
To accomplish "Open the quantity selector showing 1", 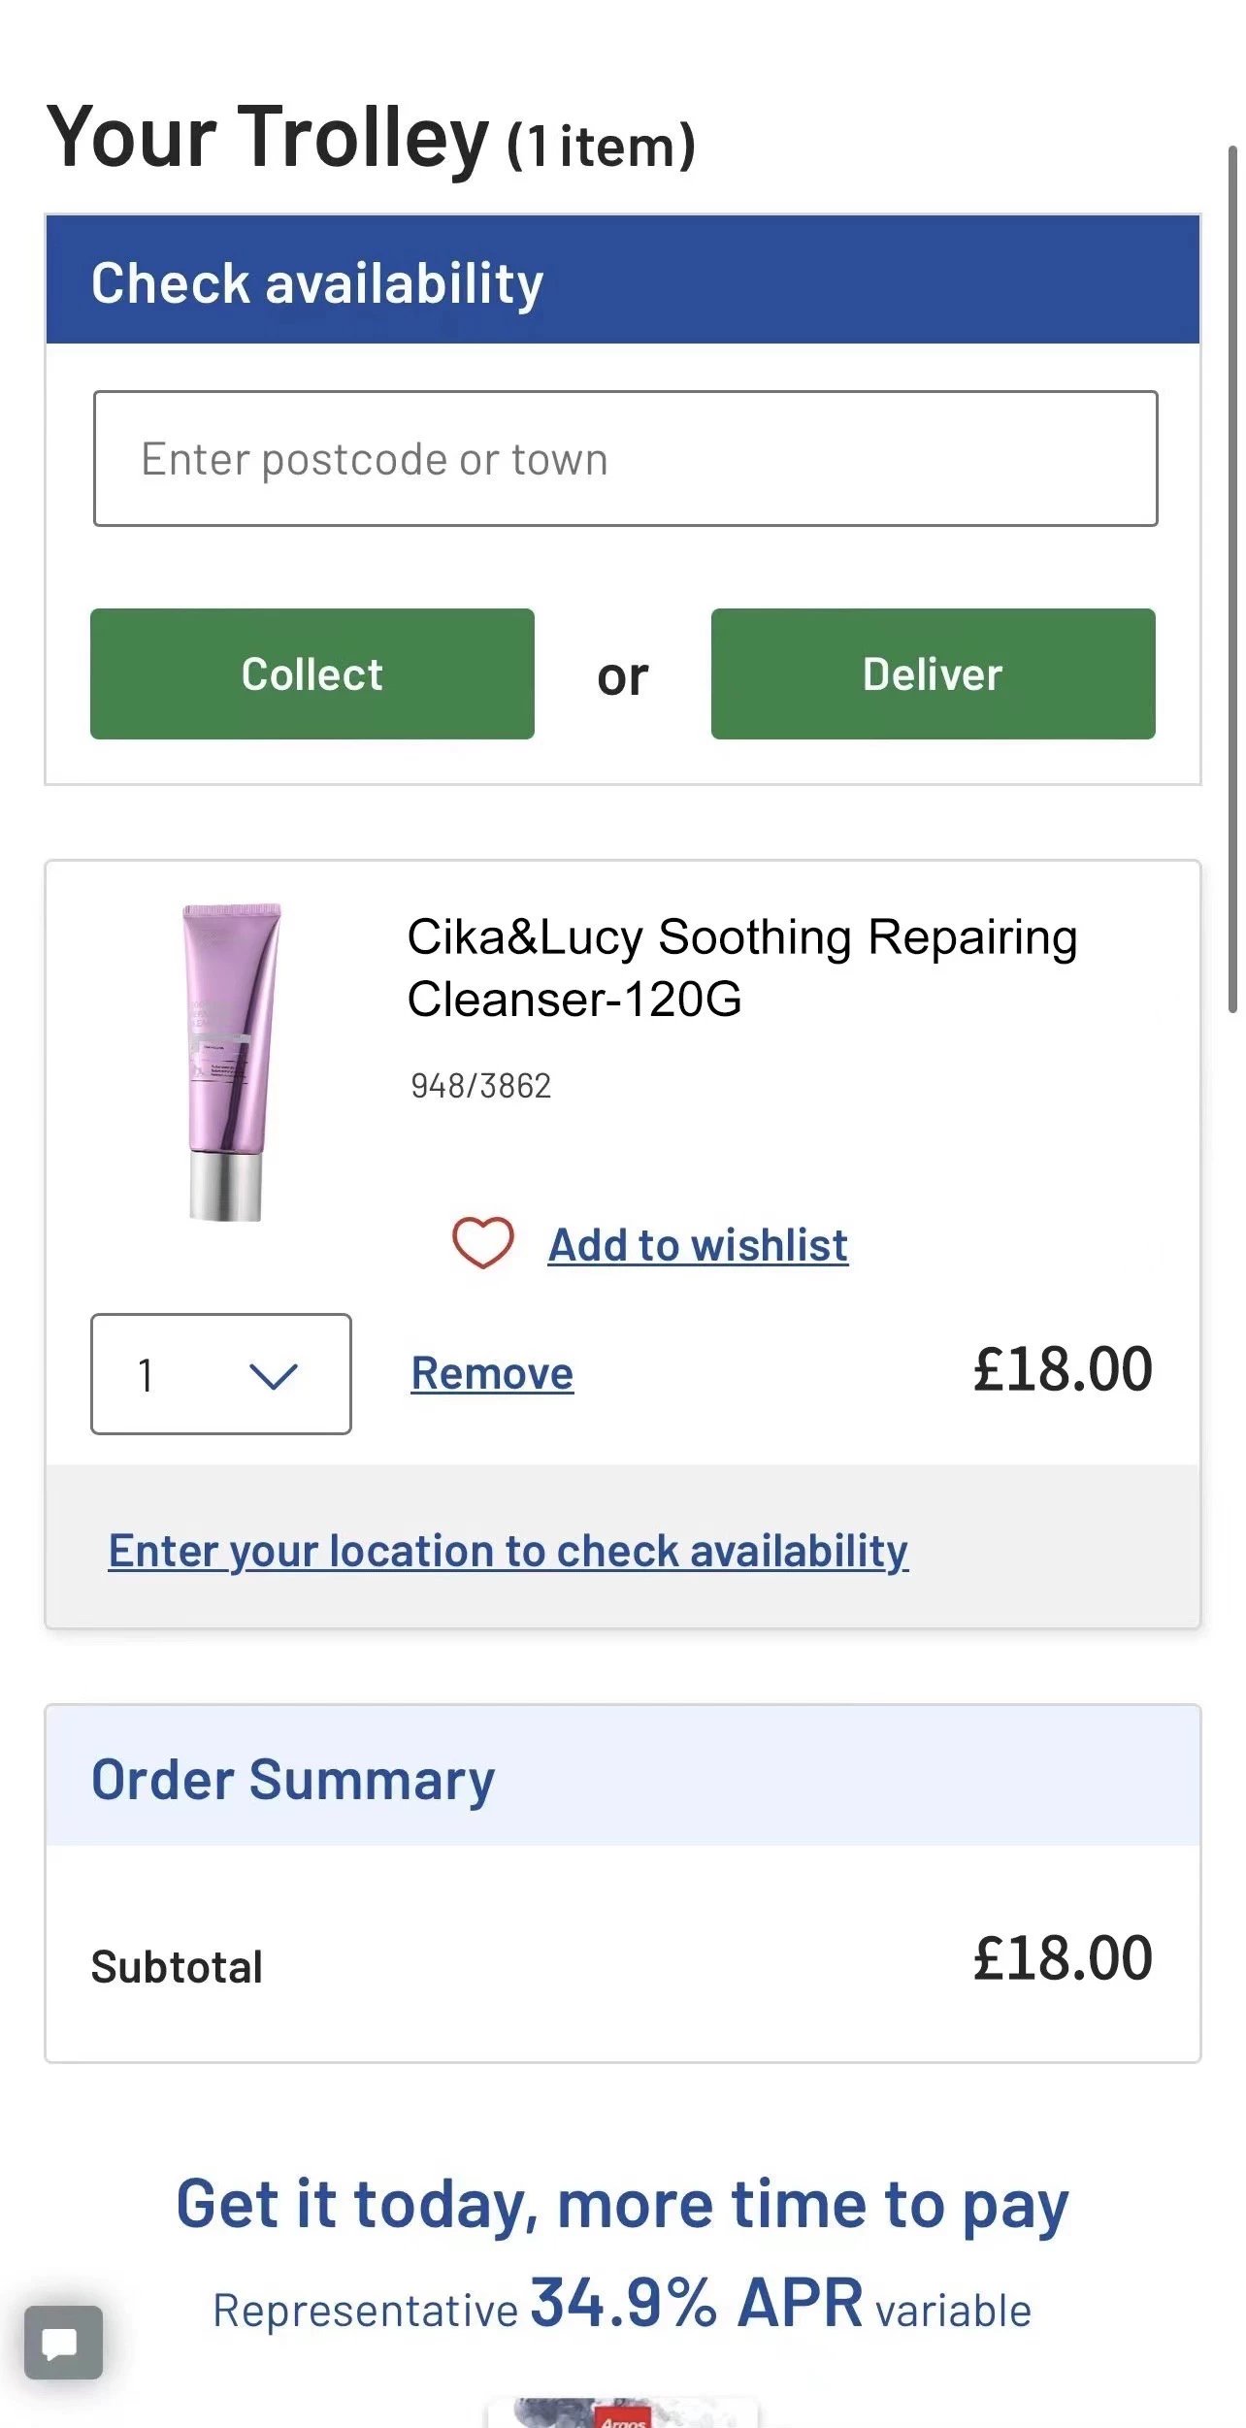I will tap(221, 1374).
